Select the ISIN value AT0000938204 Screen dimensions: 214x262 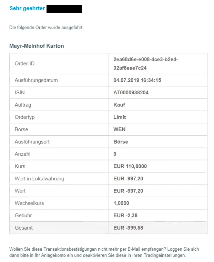[x=131, y=93]
